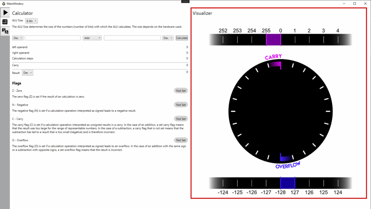Click the MainWindow app icon in the title bar
This screenshot has width=371, height=209.
(4, 3)
